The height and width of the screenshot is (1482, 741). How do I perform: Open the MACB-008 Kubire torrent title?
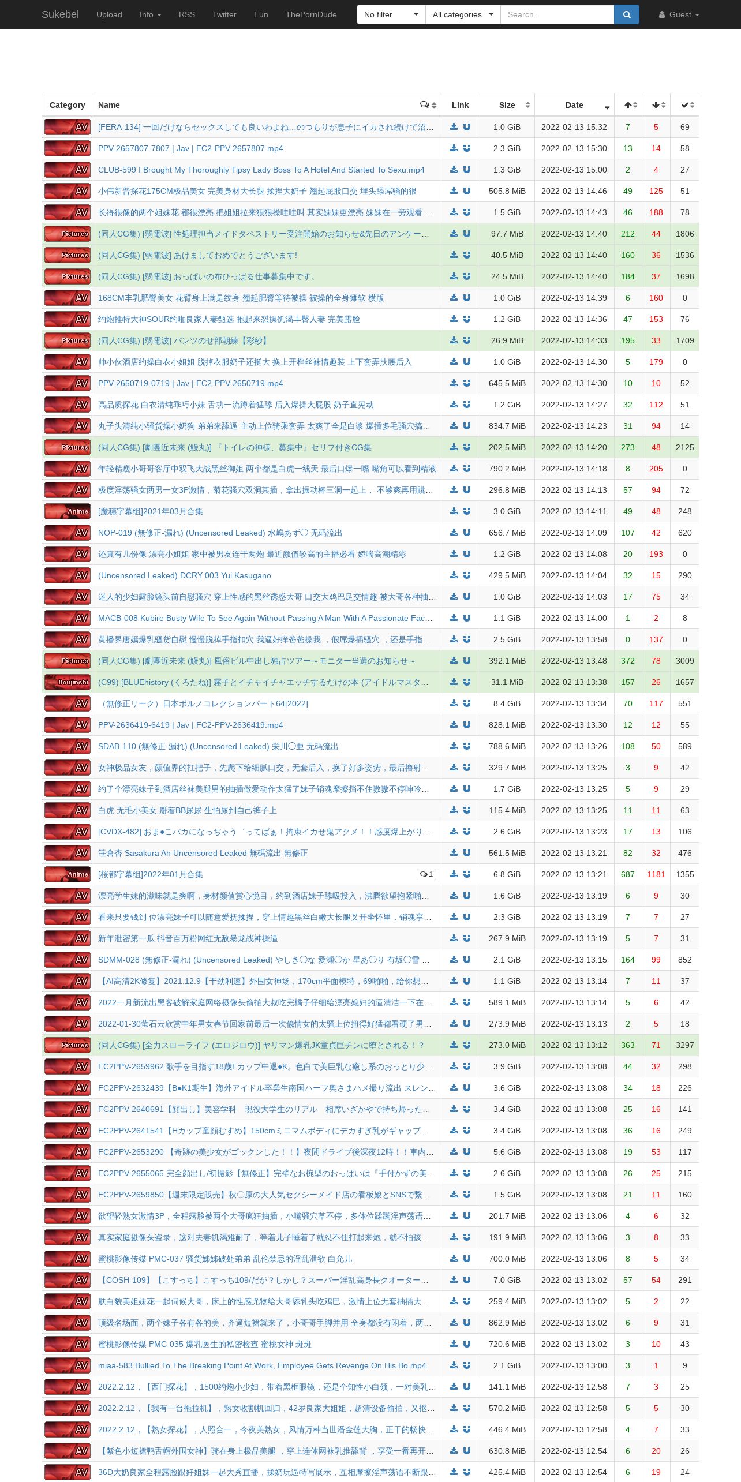pyautogui.click(x=265, y=618)
